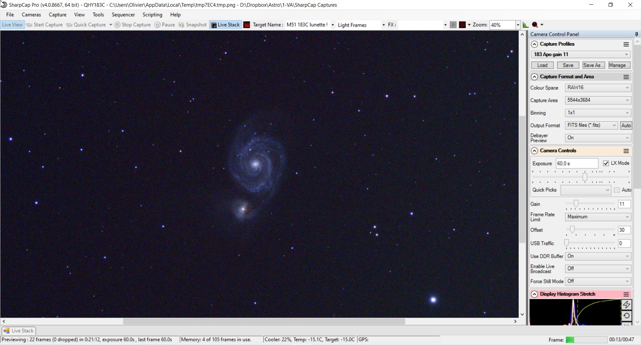Open the reticule overlay dropdown arrow

(x=469, y=25)
